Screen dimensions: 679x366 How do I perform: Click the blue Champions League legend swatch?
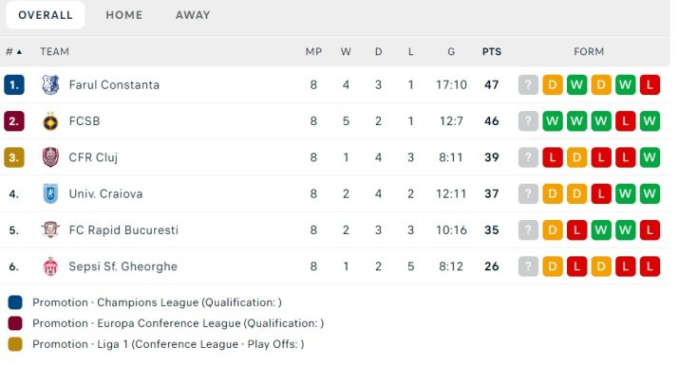tap(15, 302)
